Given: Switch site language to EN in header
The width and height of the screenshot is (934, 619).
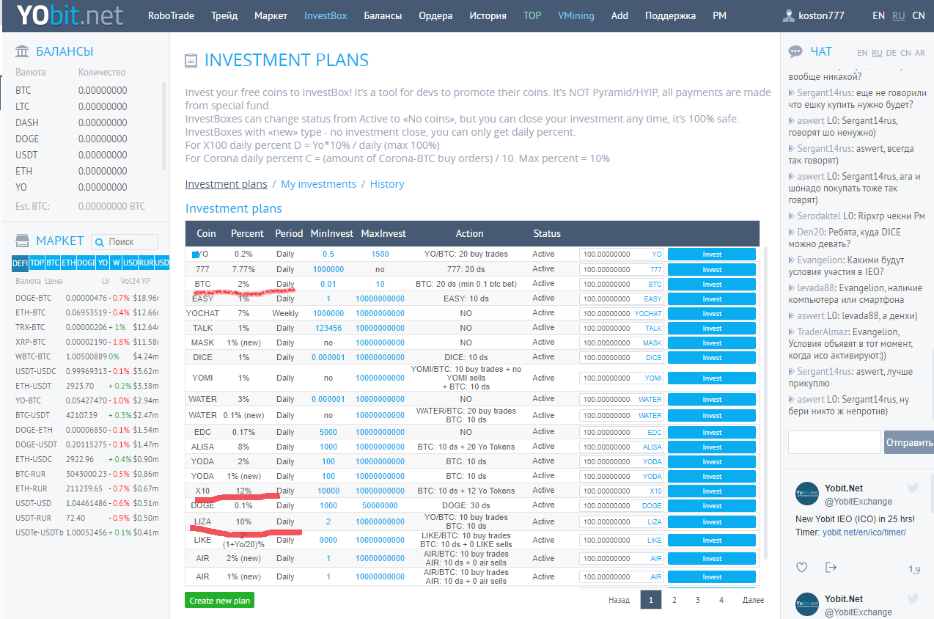Looking at the screenshot, I should [878, 15].
